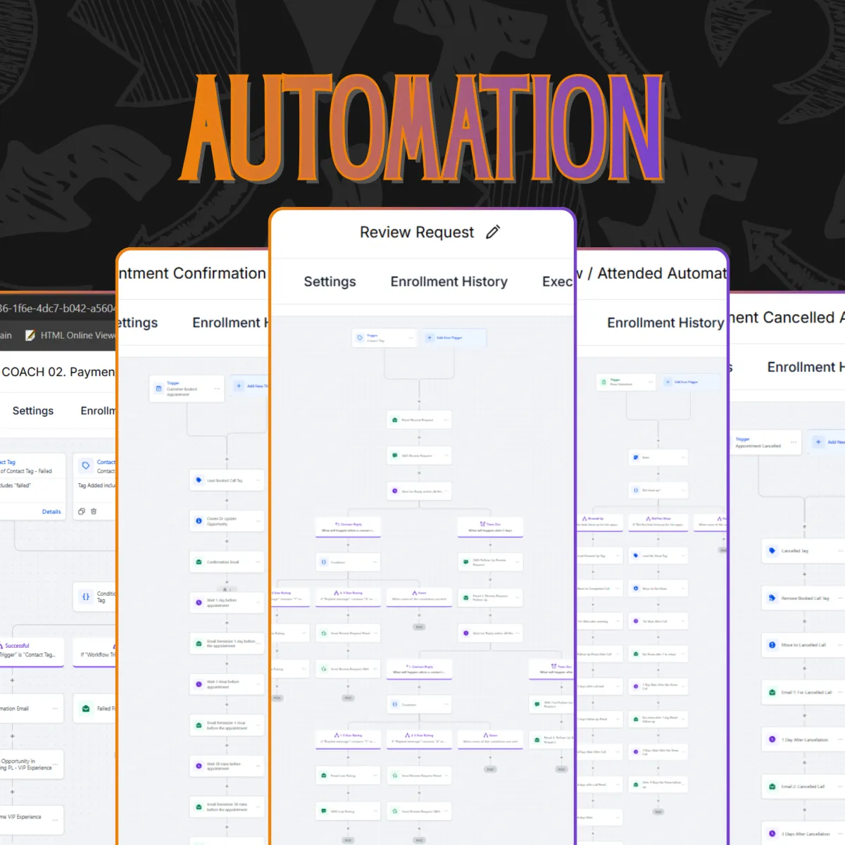Click the Did Not Show branch in Attended Automation
The image size is (845, 845).
pos(658,522)
